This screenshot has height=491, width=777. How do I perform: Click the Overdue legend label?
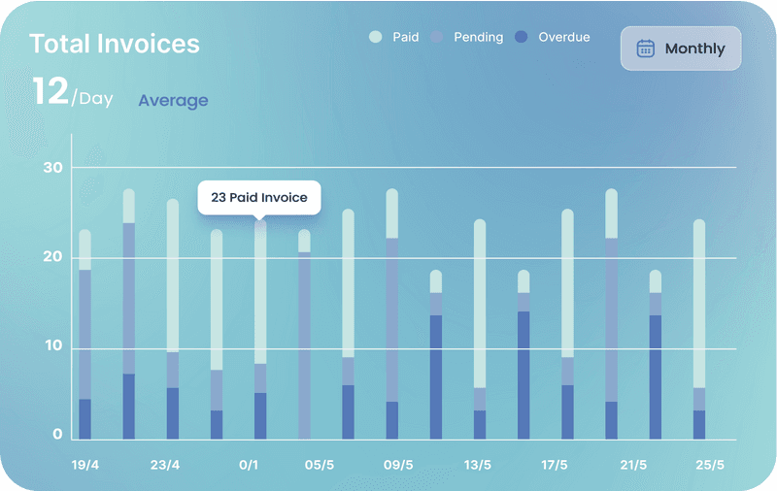point(564,37)
